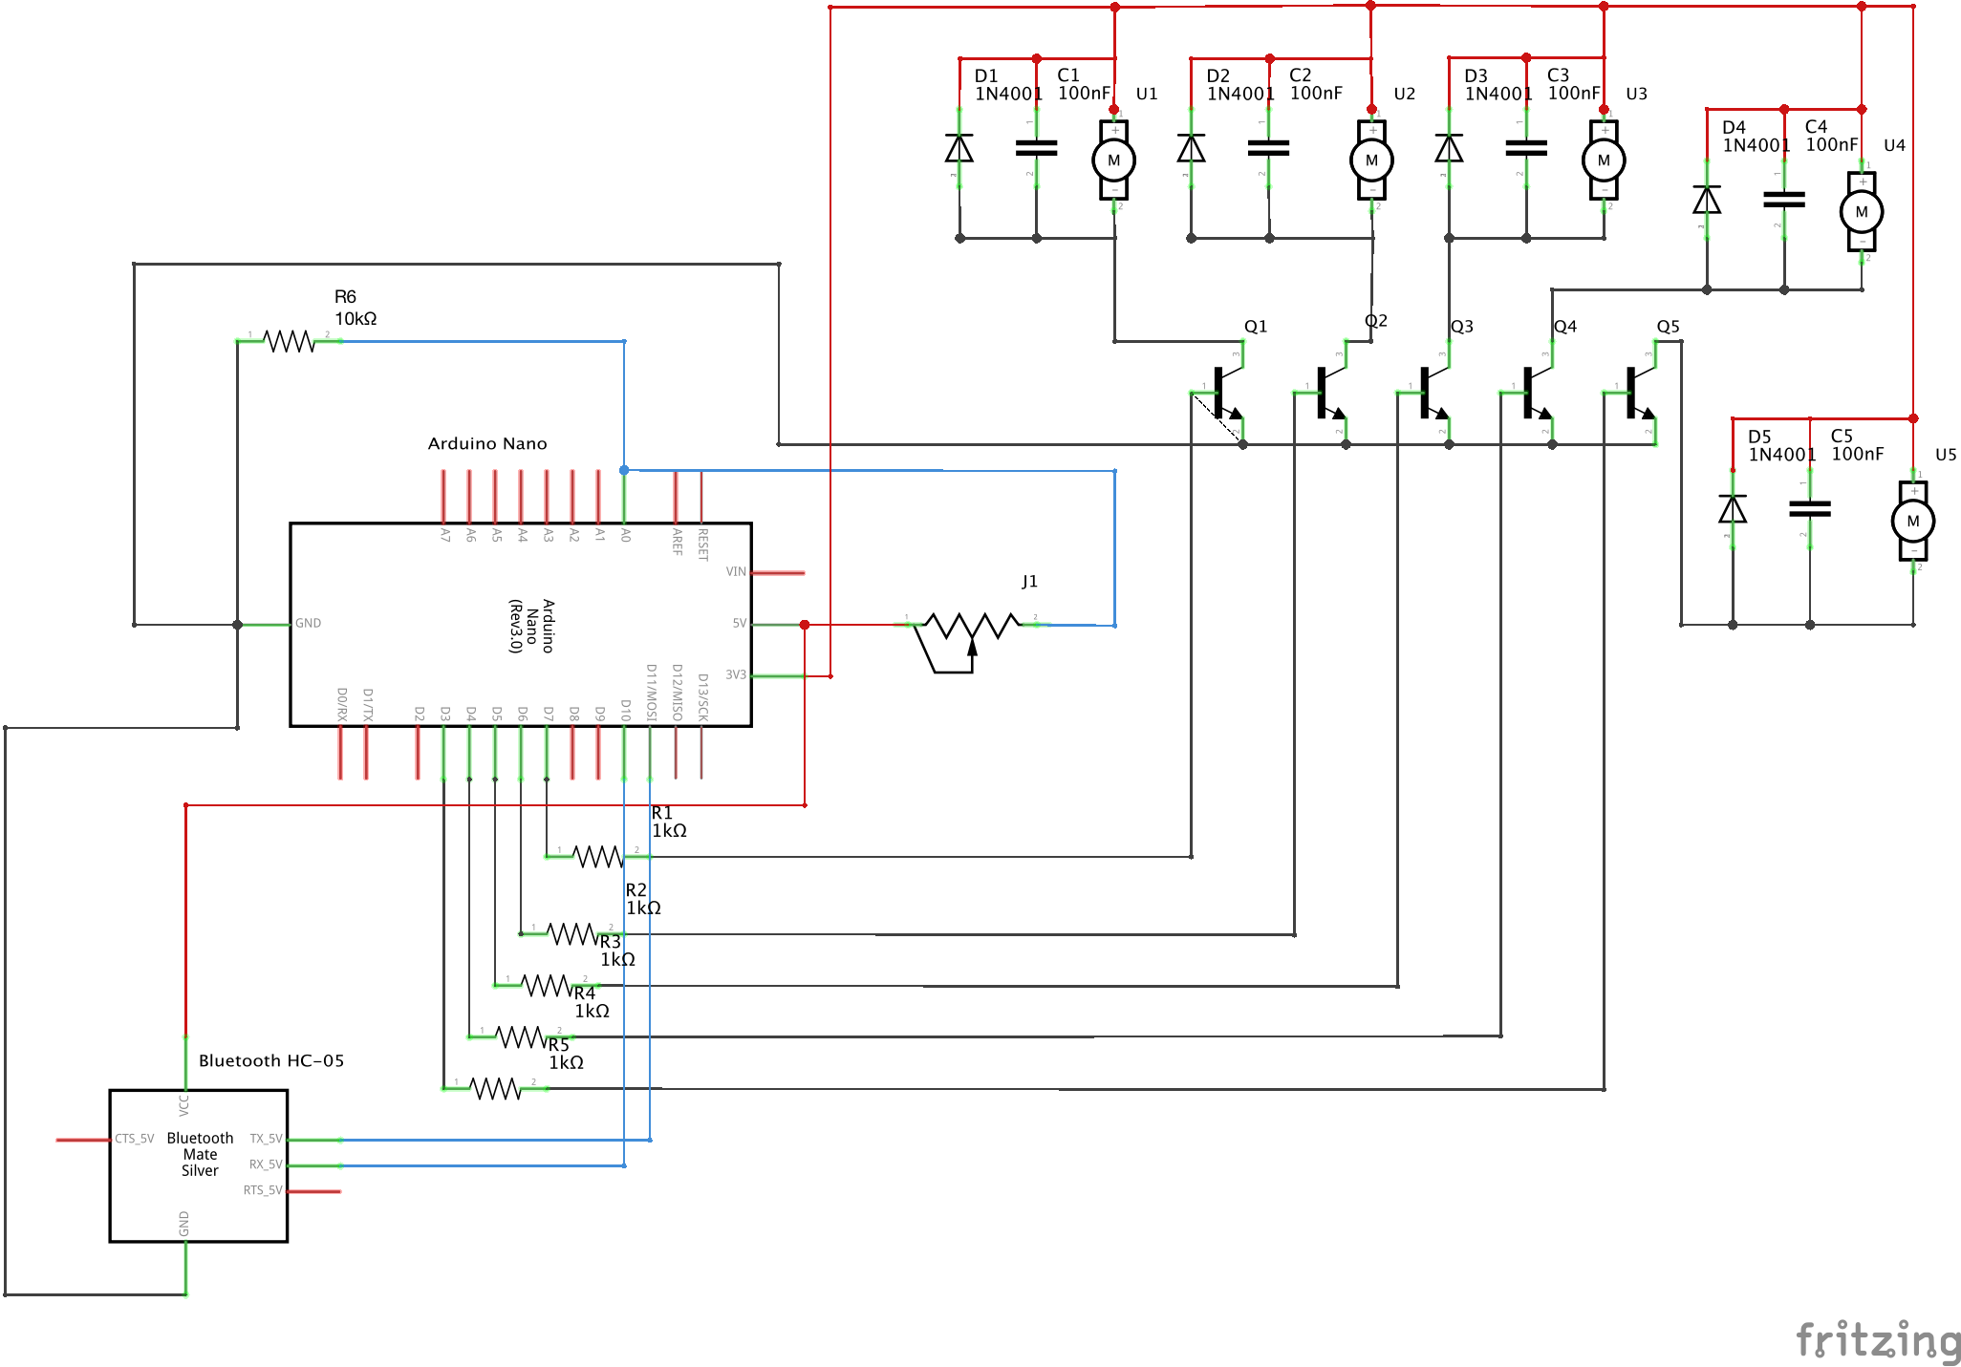The width and height of the screenshot is (1961, 1367).
Task: Click the A7 pin label
Action: point(444,535)
